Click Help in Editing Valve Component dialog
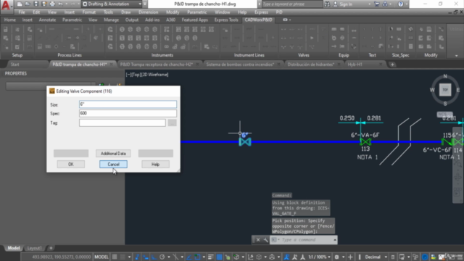The width and height of the screenshot is (464, 261). click(x=155, y=165)
